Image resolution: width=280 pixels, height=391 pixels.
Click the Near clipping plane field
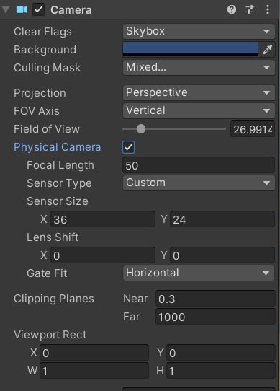tap(215, 299)
